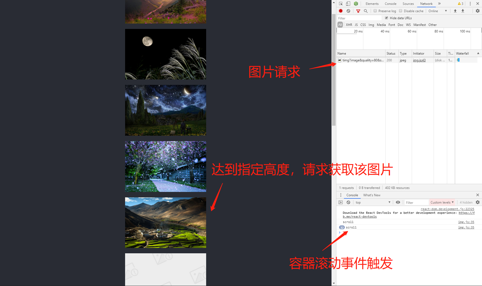Filter requests by WS type
The width and height of the screenshot is (482, 286).
pyautogui.click(x=409, y=25)
